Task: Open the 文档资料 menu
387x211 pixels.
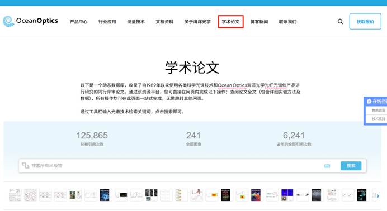Action: pyautogui.click(x=164, y=22)
